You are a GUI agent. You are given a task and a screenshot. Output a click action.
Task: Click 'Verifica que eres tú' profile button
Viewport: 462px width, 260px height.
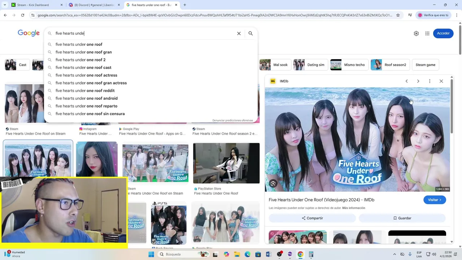click(433, 15)
